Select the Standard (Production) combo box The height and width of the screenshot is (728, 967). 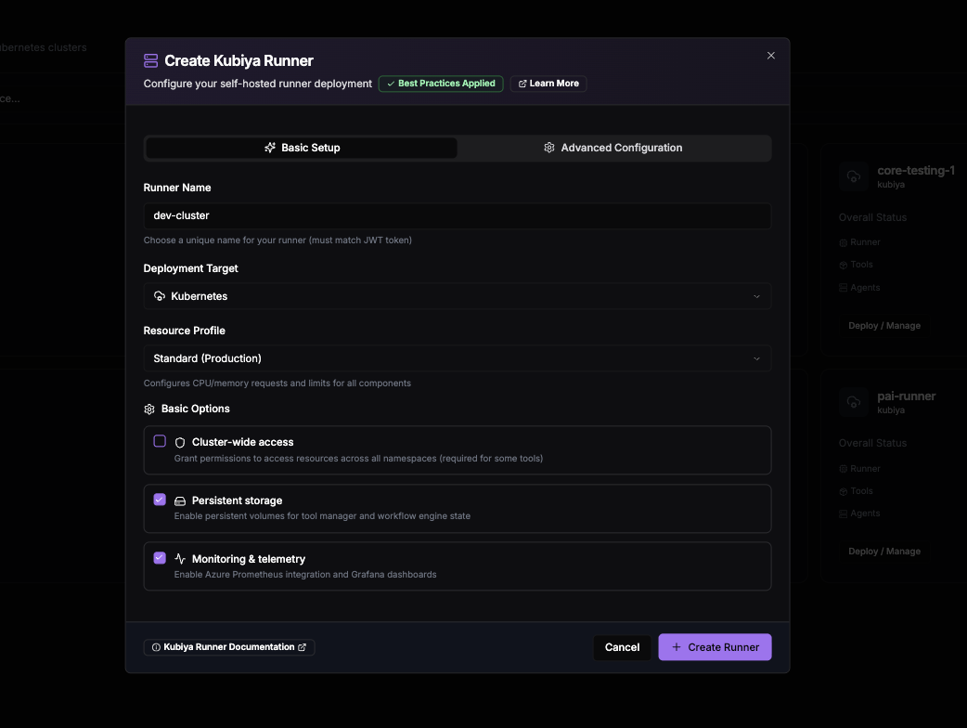[458, 358]
